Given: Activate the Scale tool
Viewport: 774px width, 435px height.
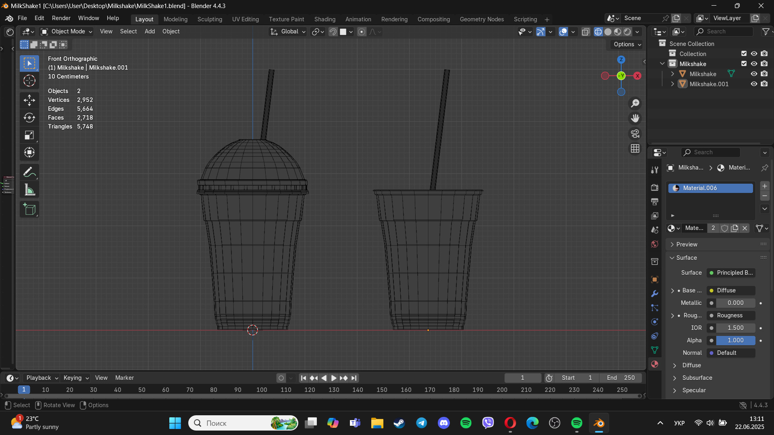Looking at the screenshot, I should click(29, 135).
